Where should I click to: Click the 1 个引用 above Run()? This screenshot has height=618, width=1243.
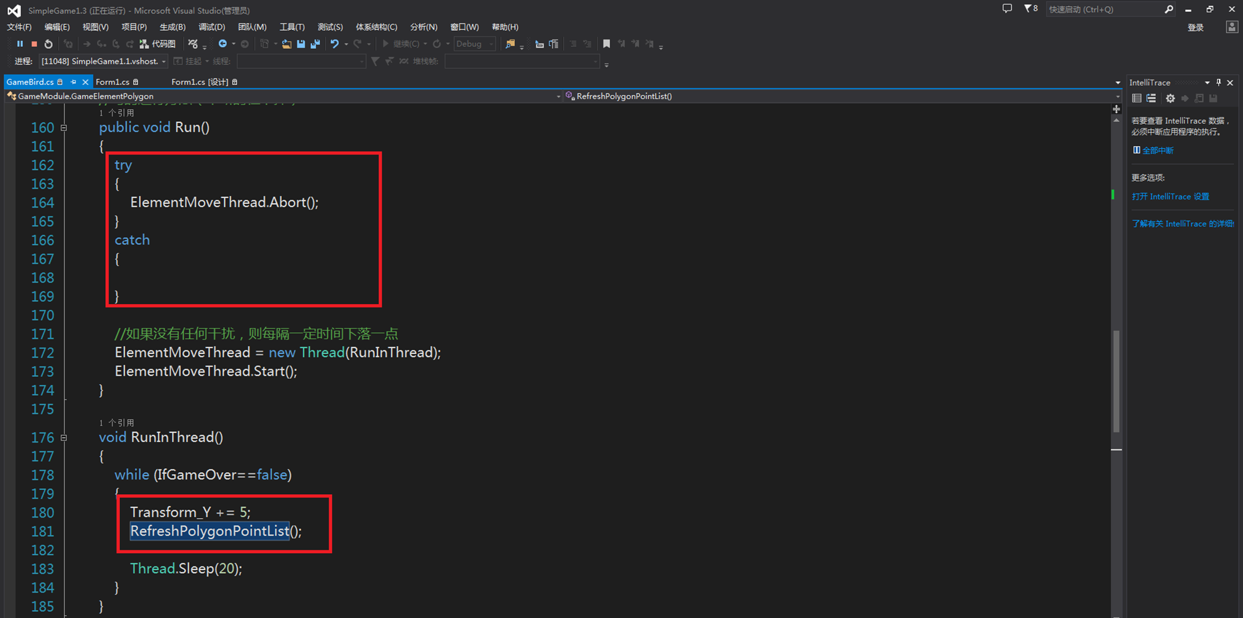(x=117, y=112)
